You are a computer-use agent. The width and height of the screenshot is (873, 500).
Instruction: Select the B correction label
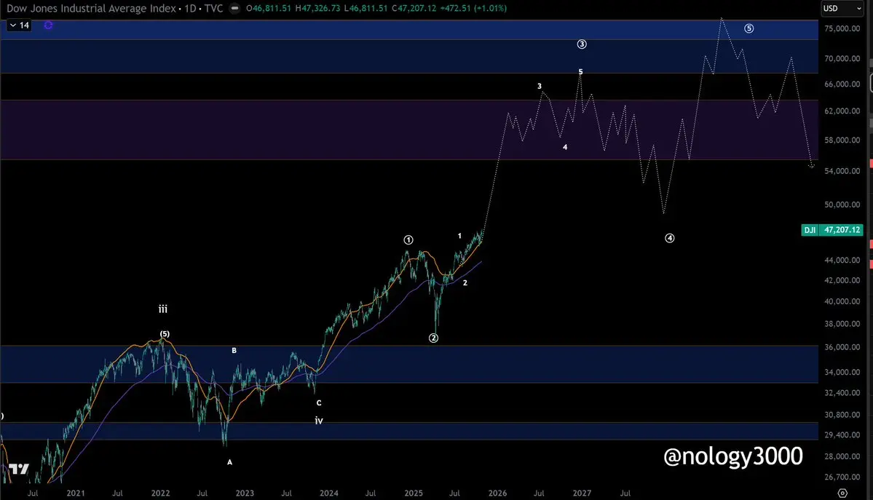tap(234, 351)
